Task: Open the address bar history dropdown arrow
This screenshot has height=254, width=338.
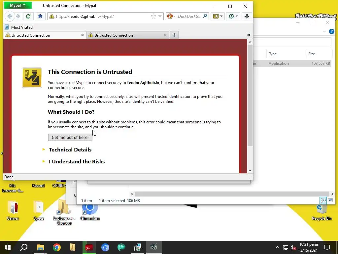Action: (x=160, y=16)
